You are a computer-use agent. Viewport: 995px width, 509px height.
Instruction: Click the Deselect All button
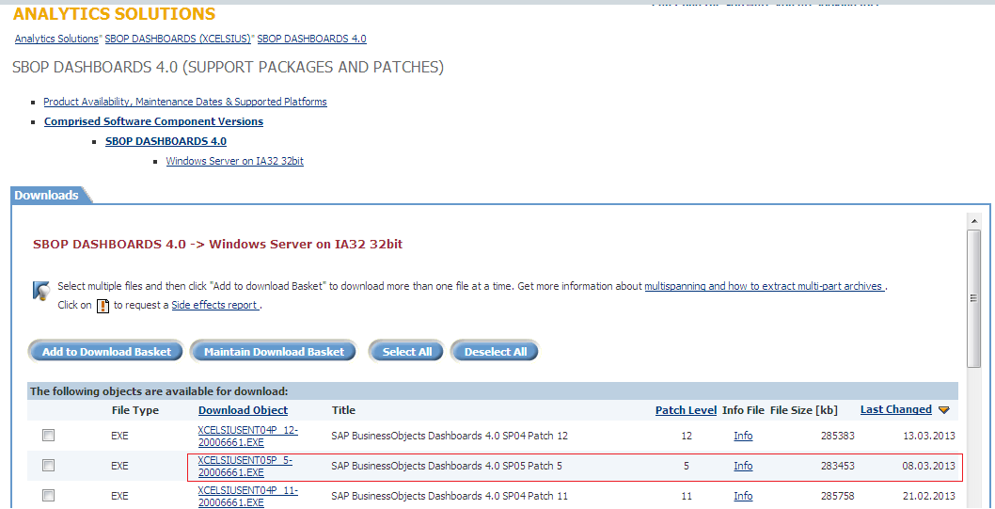click(495, 352)
